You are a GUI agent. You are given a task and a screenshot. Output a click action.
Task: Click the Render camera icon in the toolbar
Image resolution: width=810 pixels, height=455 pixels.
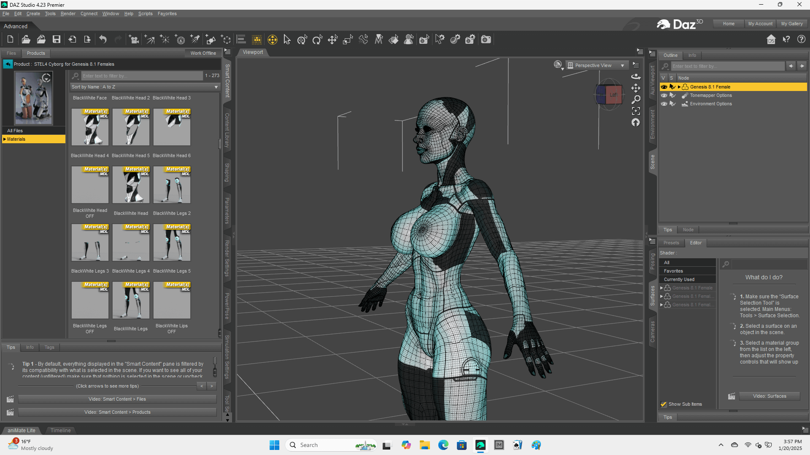486,40
